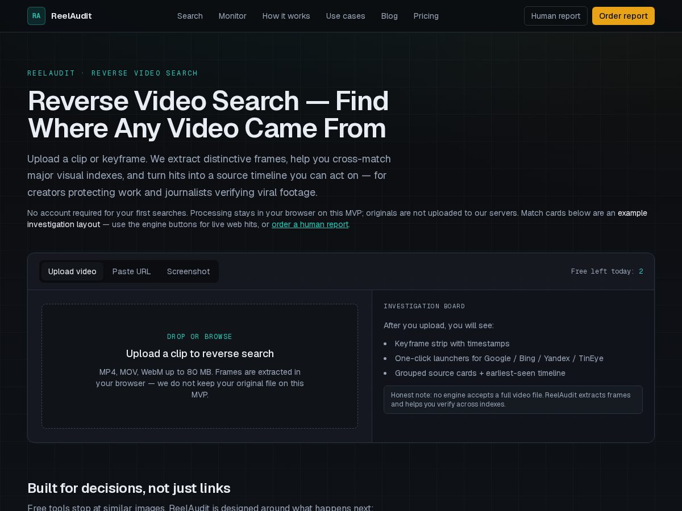Click the 'One-click launchers for Google' item

(x=499, y=358)
